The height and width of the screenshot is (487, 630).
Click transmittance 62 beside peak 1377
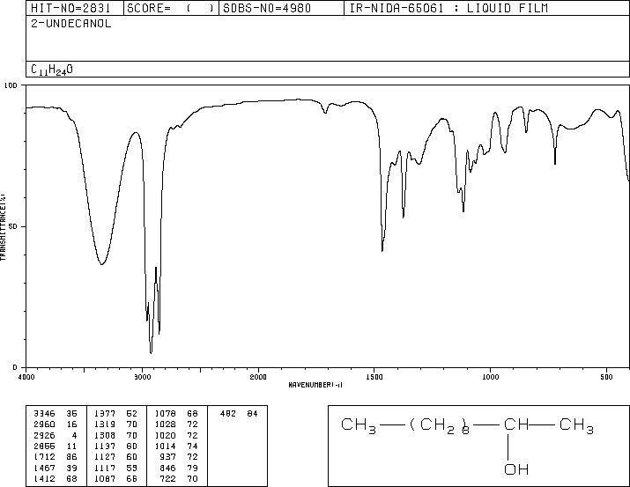[x=132, y=414]
